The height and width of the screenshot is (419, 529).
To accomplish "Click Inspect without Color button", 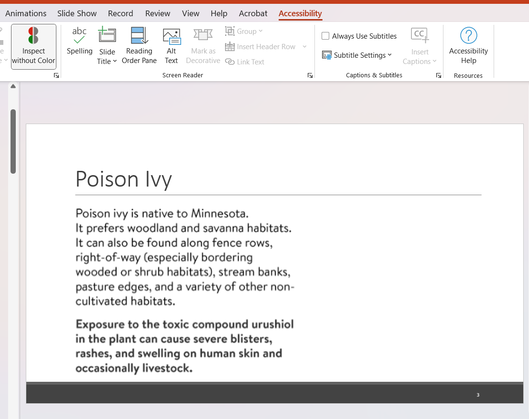I will [x=33, y=46].
